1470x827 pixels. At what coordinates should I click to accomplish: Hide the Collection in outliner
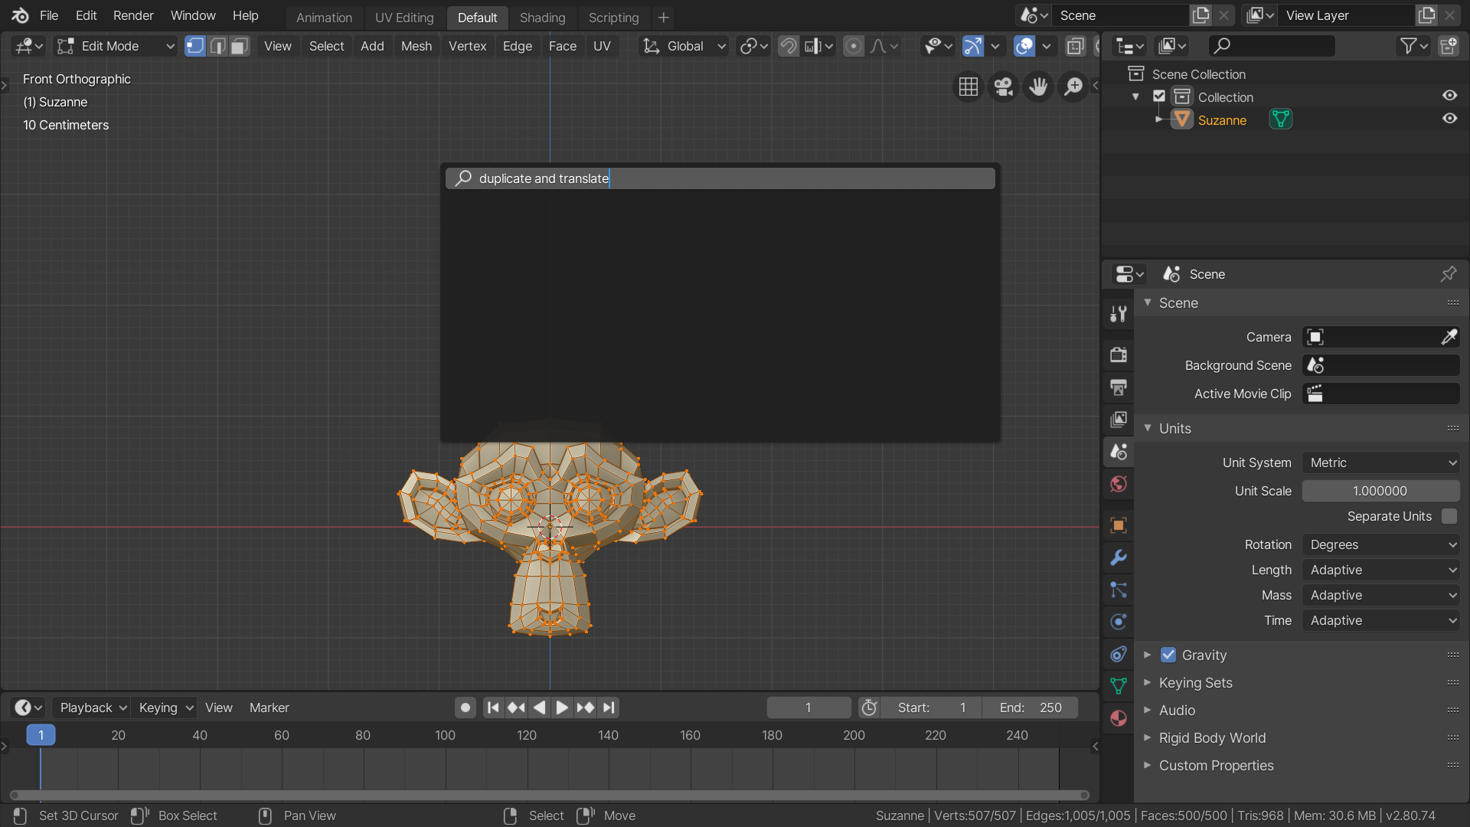click(1449, 96)
